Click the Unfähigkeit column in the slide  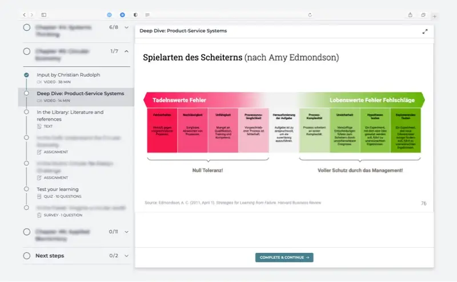click(x=223, y=130)
